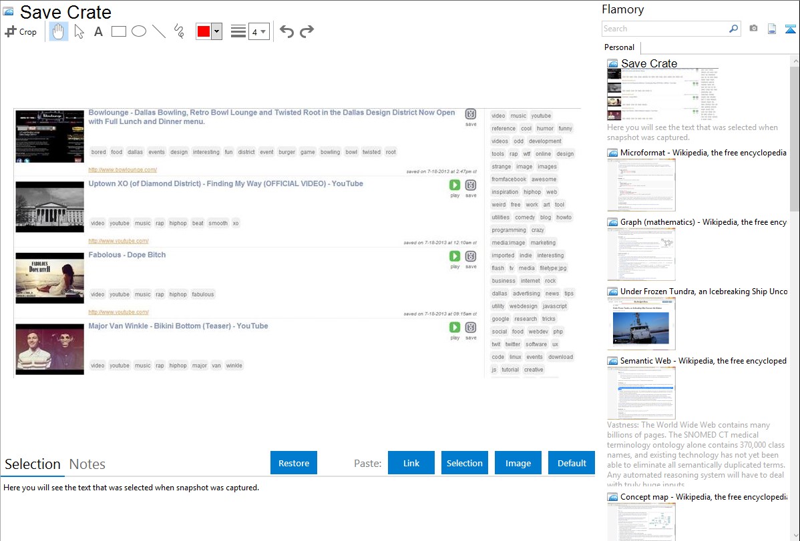Open Save Crate snapshot thumbnail in sidebar
The width and height of the screenshot is (800, 541).
(662, 94)
